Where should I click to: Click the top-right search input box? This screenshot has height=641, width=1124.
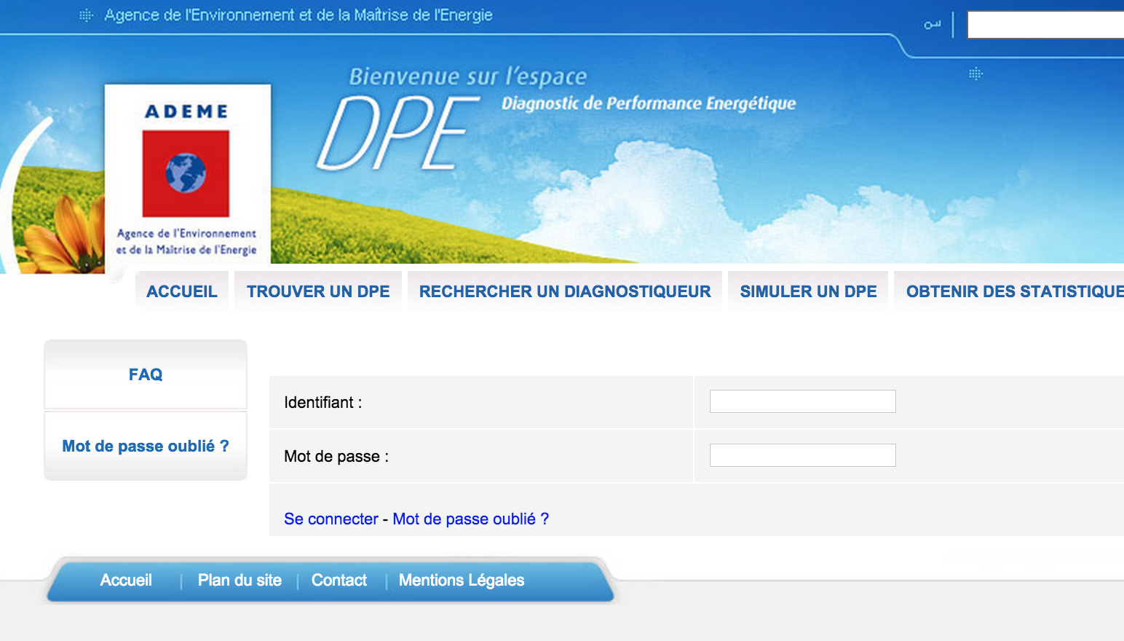tap(1045, 25)
